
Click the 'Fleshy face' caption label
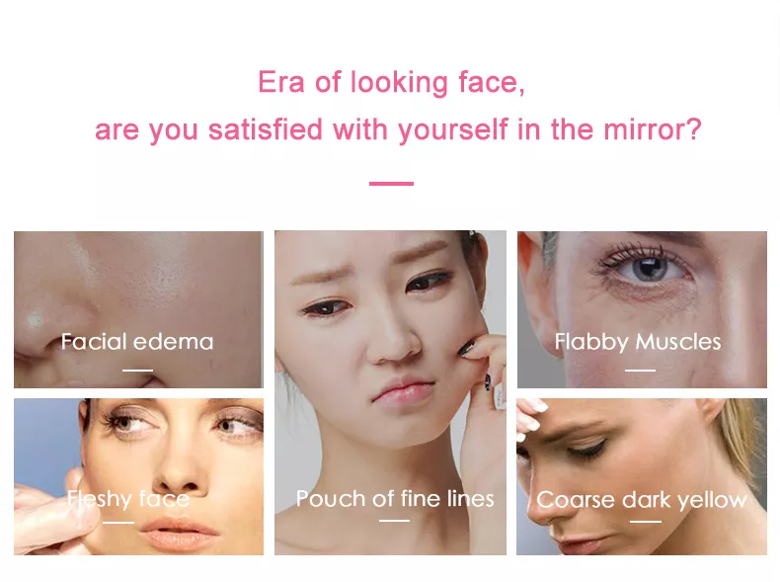pyautogui.click(x=128, y=499)
